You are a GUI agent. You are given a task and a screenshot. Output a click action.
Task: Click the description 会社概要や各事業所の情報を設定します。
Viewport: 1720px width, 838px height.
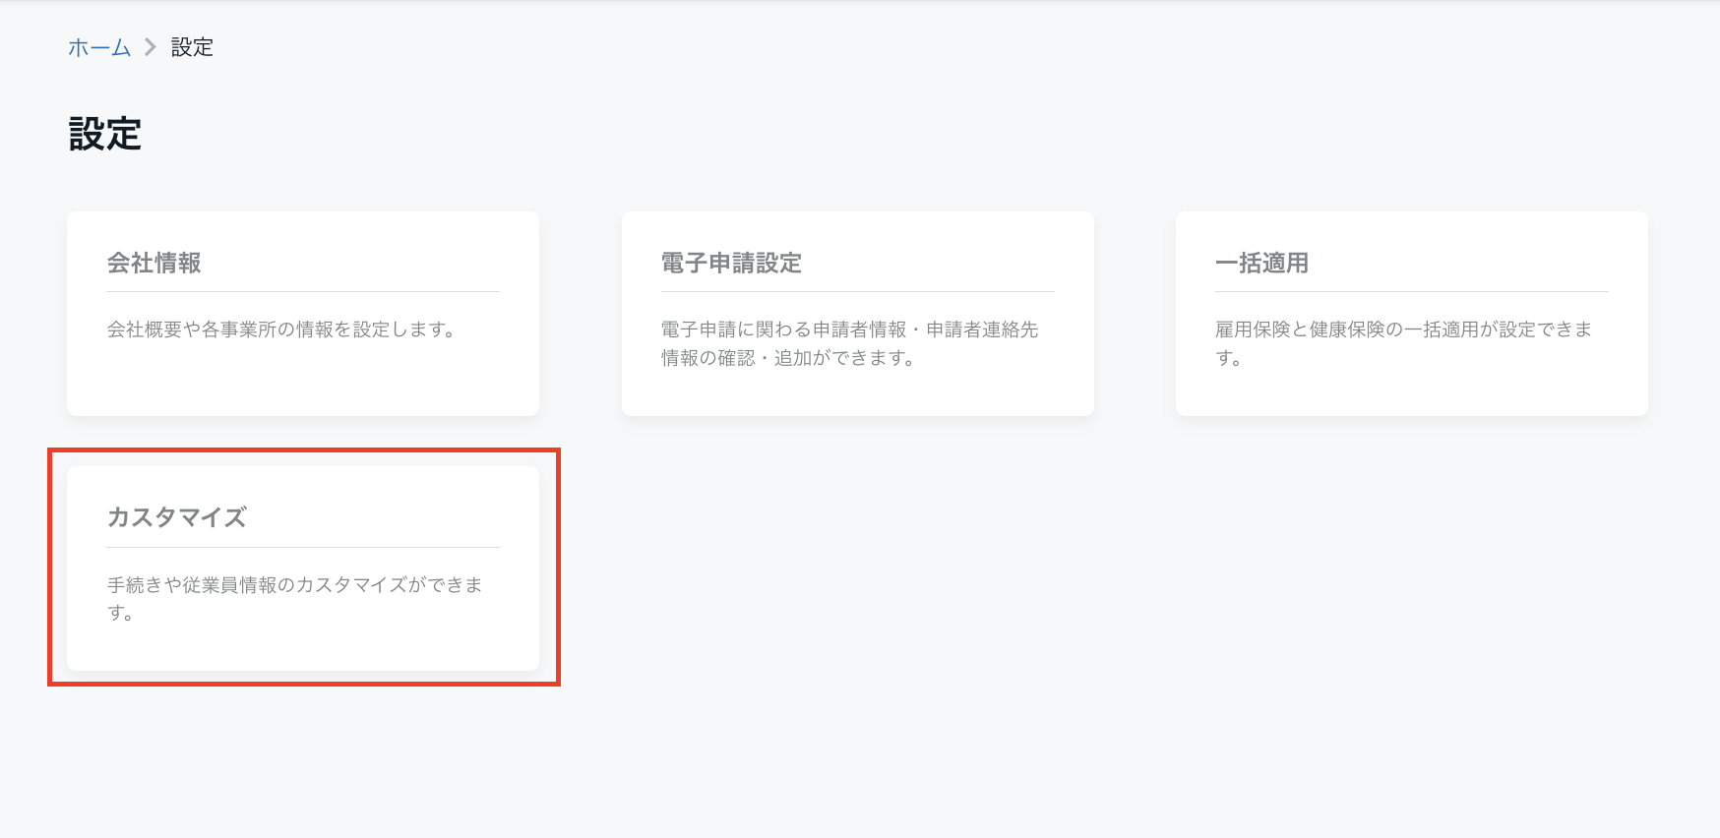(281, 329)
